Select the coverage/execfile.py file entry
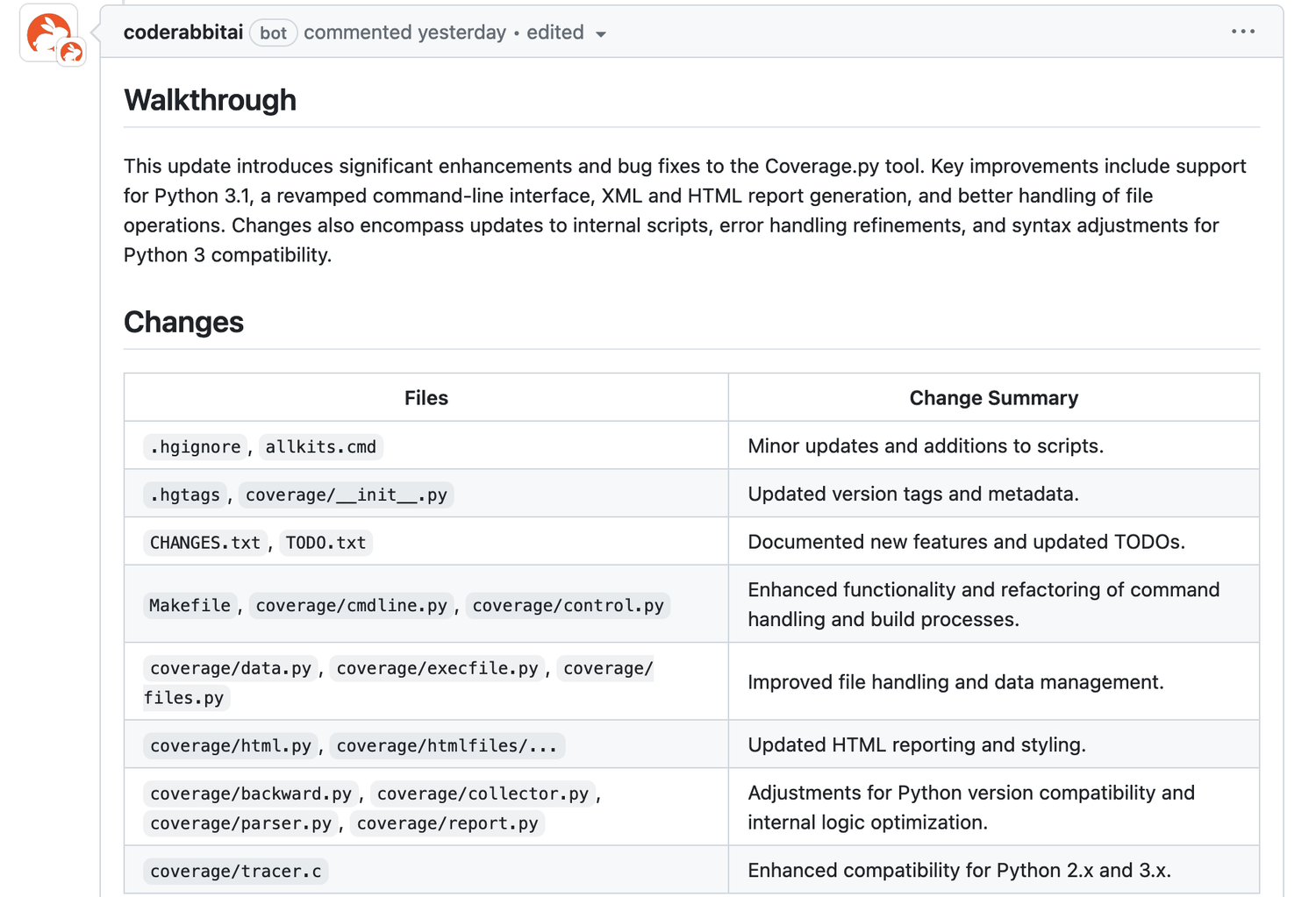Image resolution: width=1316 pixels, height=897 pixels. (x=437, y=667)
